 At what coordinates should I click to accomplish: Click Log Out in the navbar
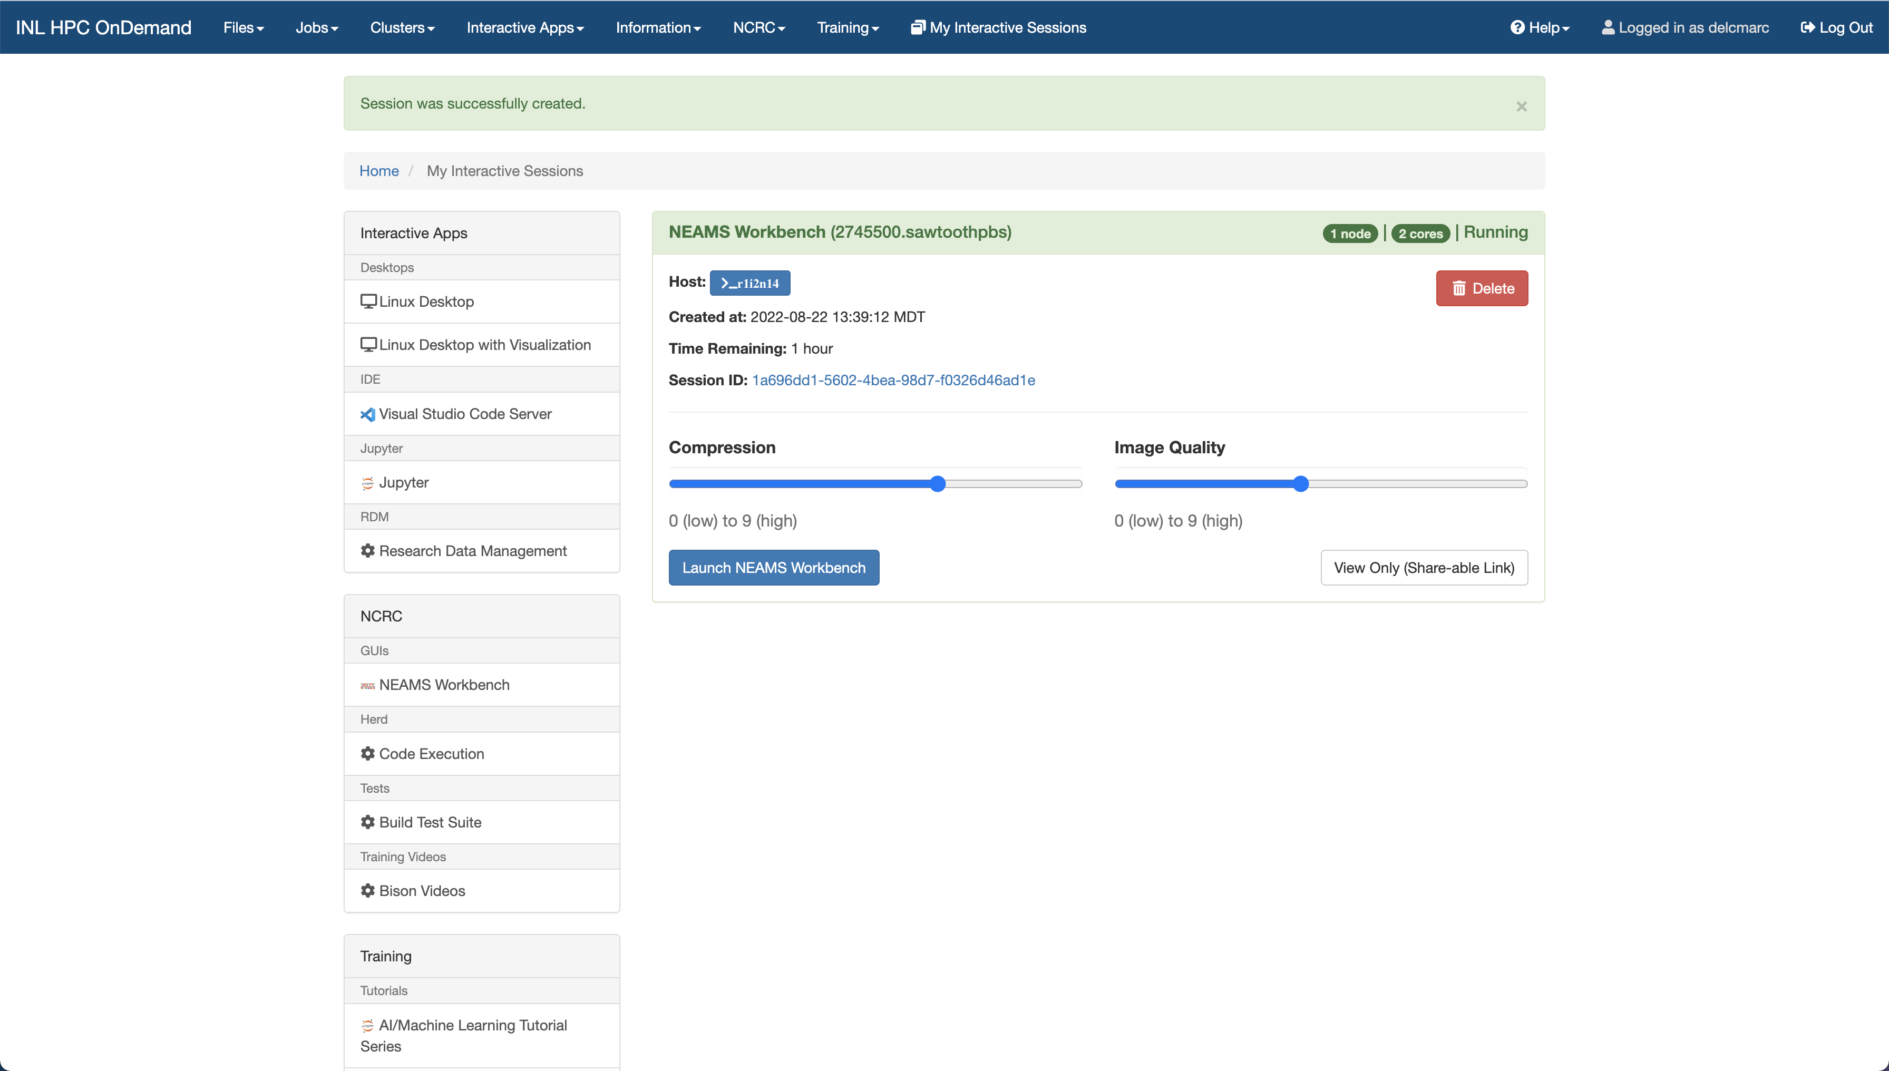[1836, 27]
